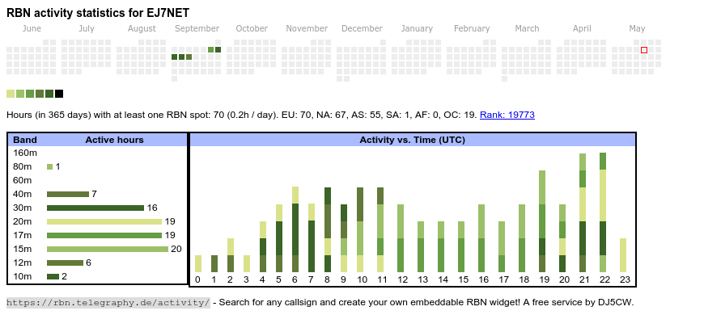Viewport: 704px width, 315px height.
Task: Click the activity bar for hour 22
Action: point(603,212)
